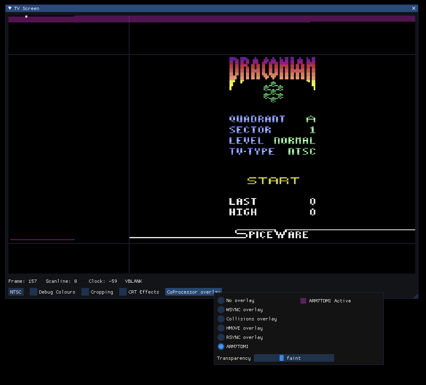Click the resize grip at window corner
The height and width of the screenshot is (385, 426).
click(416, 296)
